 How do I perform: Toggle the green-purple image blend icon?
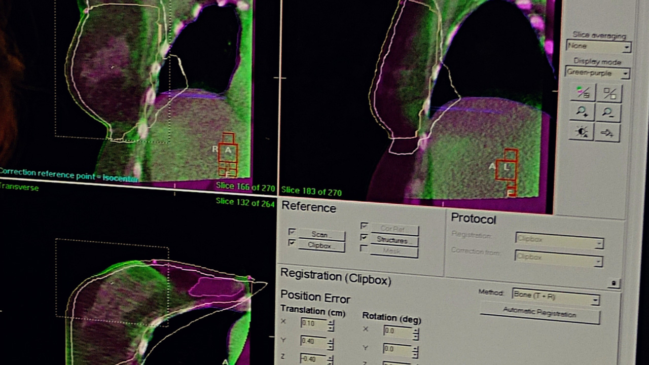[583, 91]
